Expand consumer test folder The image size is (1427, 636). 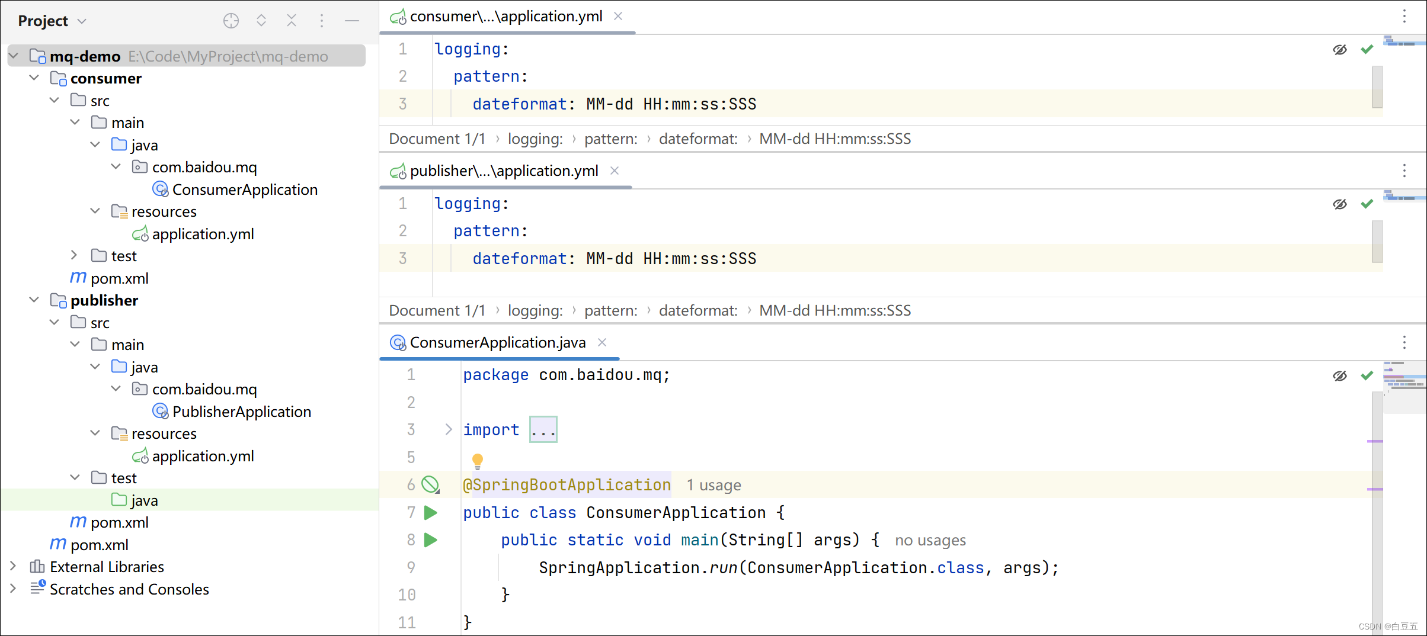(74, 255)
